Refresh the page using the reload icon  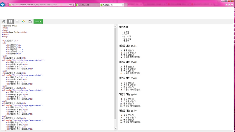(x=73, y=5)
